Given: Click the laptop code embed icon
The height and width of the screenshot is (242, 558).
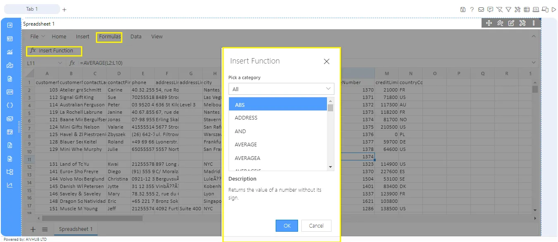Looking at the screenshot, I should coord(536,9).
